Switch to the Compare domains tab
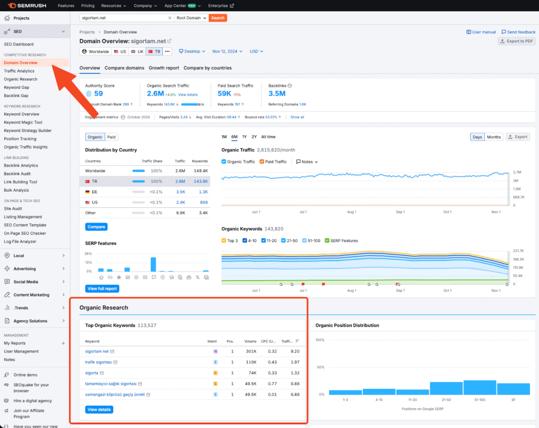 pyautogui.click(x=124, y=68)
